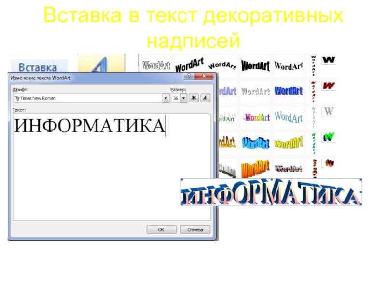The image size is (386, 290).
Task: Select the slanted bold black WordArt style
Action: (x=189, y=65)
